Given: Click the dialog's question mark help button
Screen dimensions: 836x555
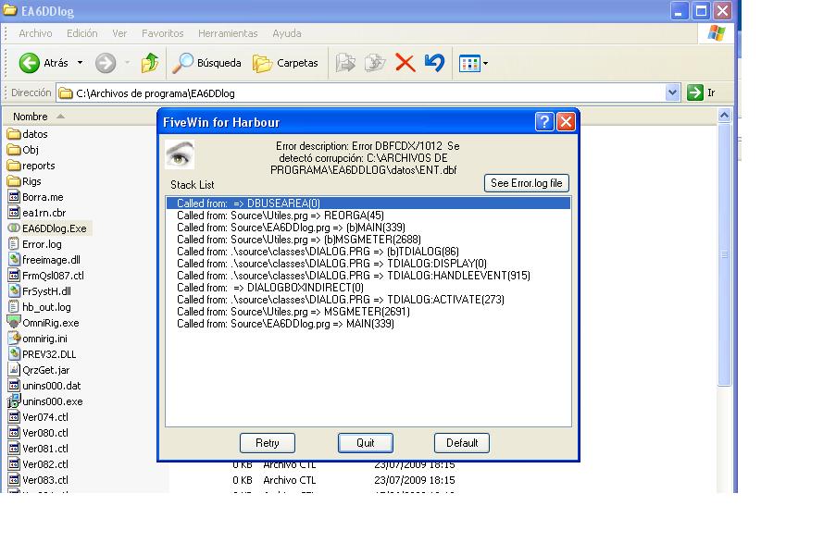Looking at the screenshot, I should click(545, 122).
